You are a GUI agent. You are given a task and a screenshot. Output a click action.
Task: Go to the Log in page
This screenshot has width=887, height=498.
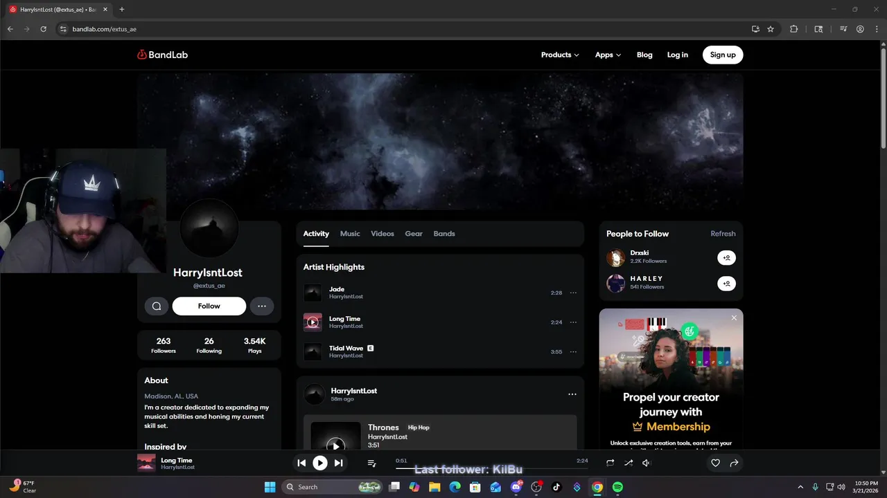(678, 55)
